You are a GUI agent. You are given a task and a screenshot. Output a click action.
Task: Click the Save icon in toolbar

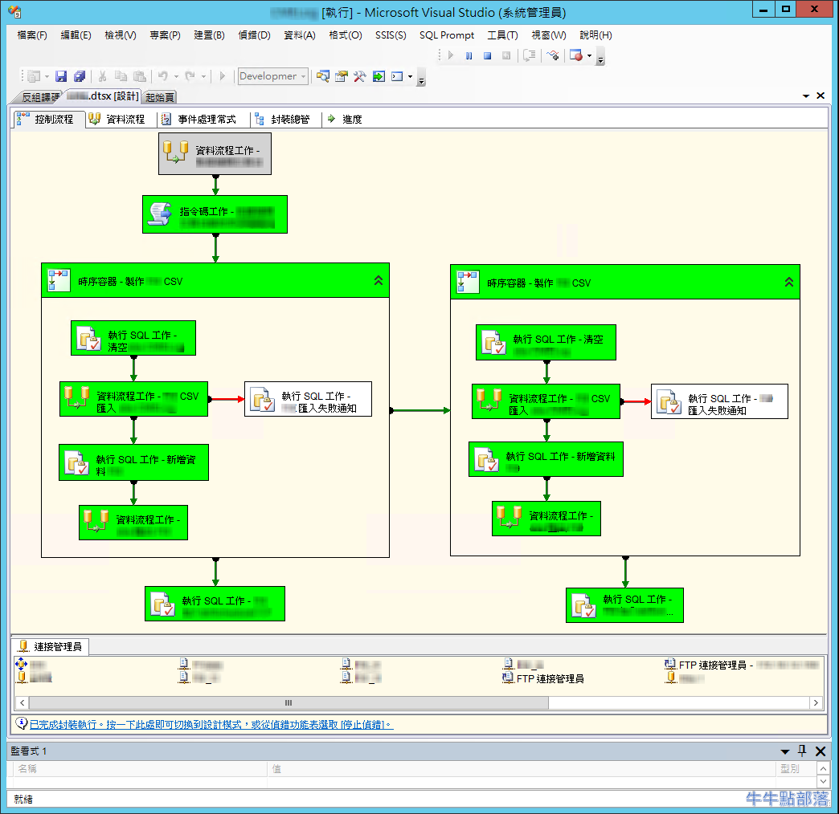(61, 76)
